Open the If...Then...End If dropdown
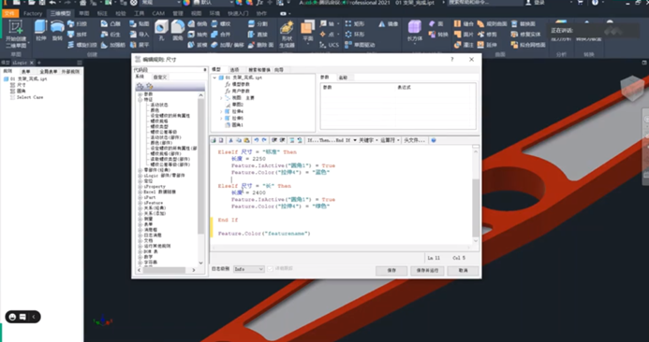The image size is (649, 342). 332,140
